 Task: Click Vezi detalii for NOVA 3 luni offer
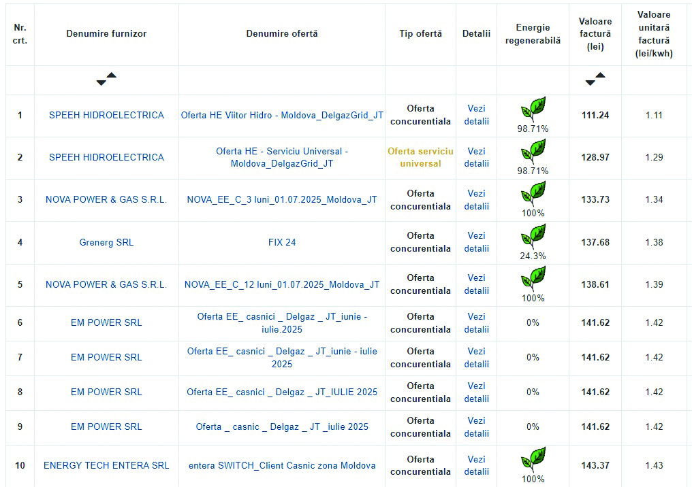477,200
